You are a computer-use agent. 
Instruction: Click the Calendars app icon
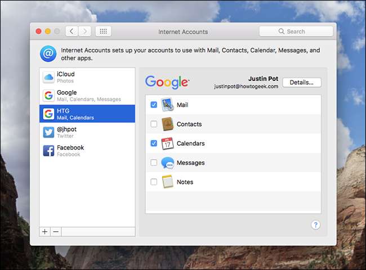click(168, 143)
